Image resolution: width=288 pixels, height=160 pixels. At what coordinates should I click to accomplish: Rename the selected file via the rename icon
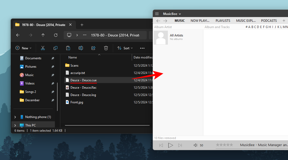pos(81,48)
